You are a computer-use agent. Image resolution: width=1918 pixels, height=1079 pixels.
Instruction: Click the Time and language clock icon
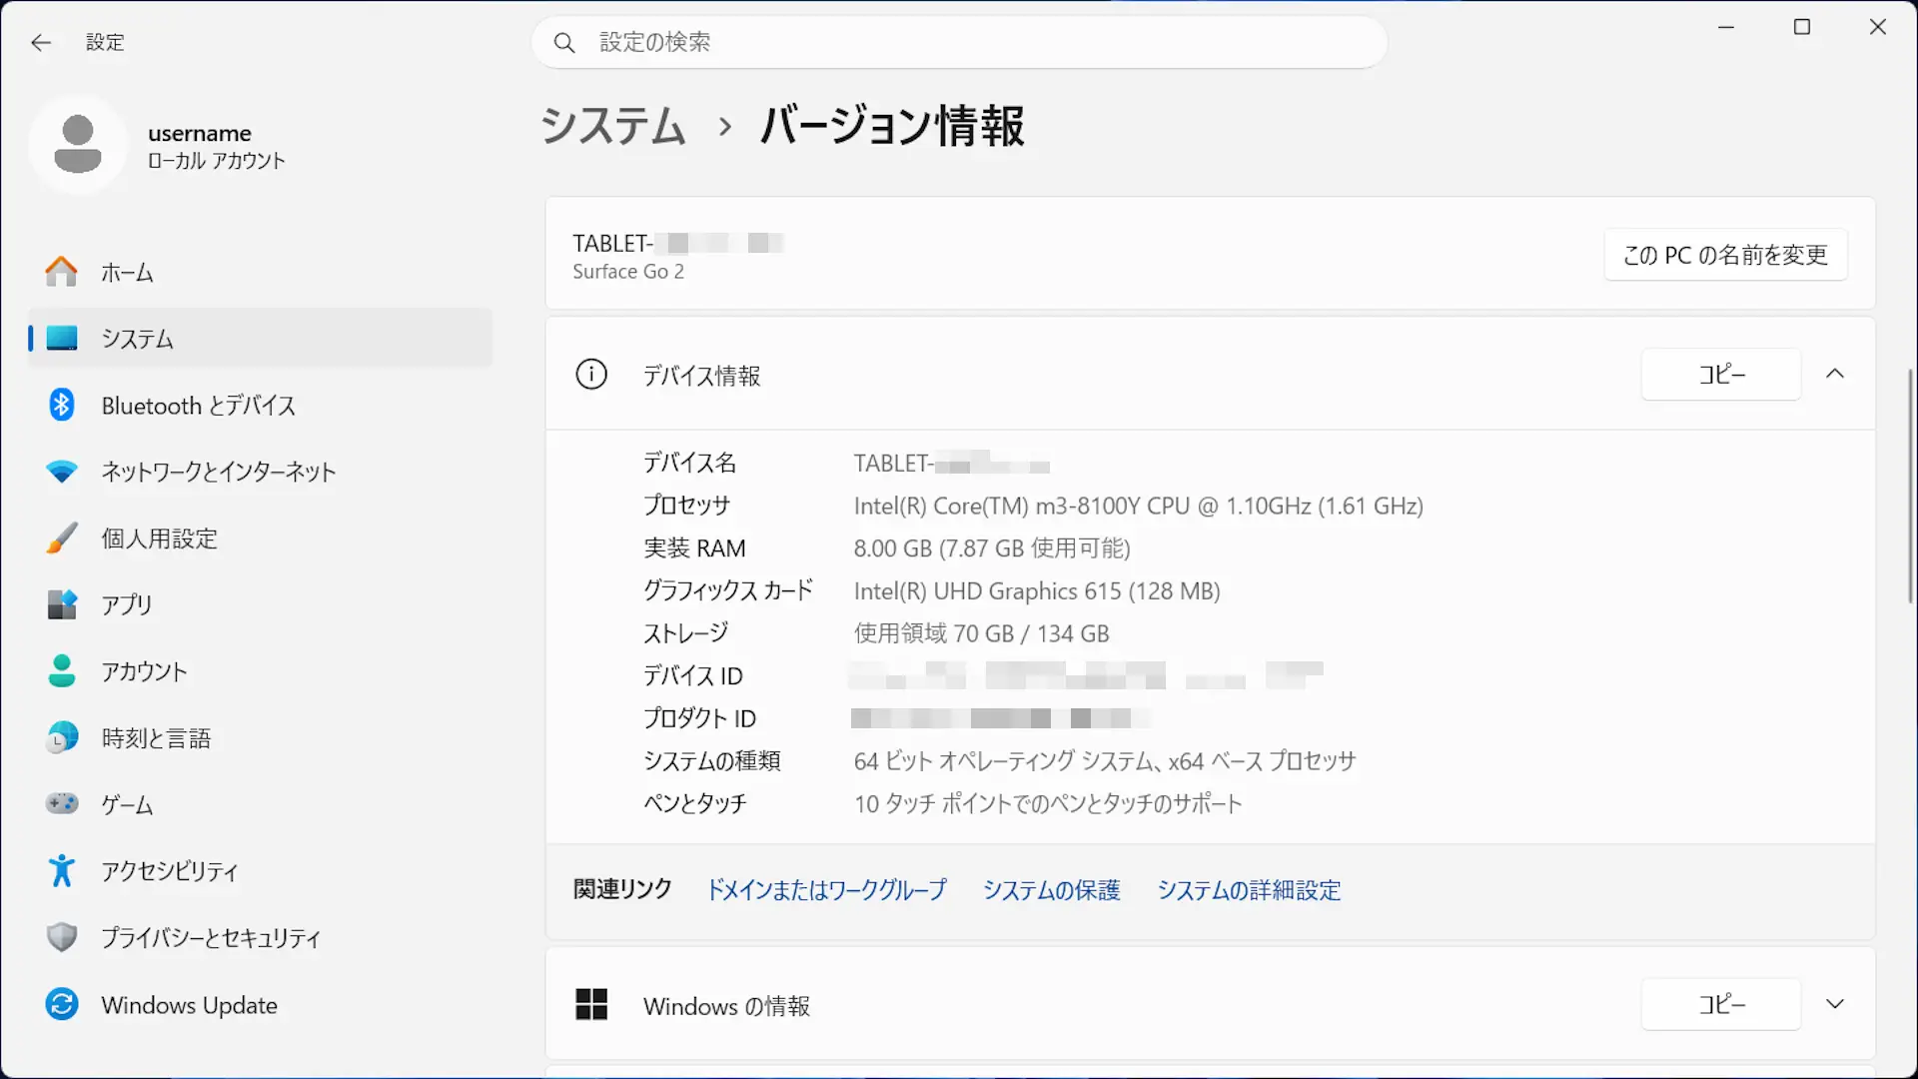62,737
